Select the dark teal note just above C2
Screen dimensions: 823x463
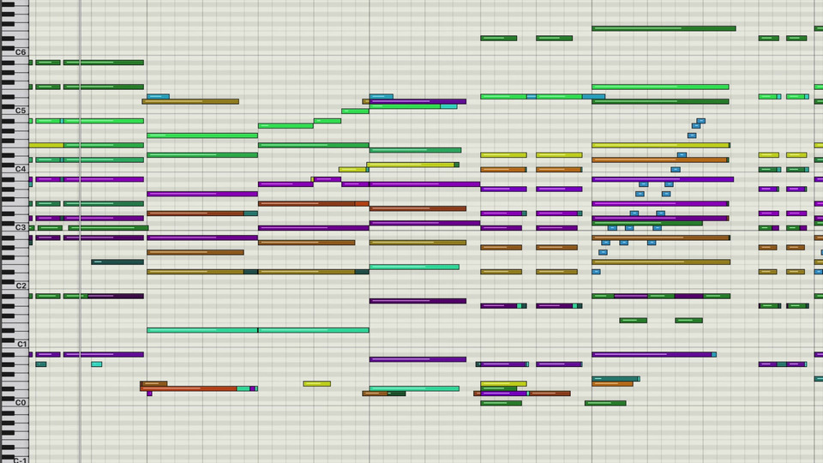point(117,262)
